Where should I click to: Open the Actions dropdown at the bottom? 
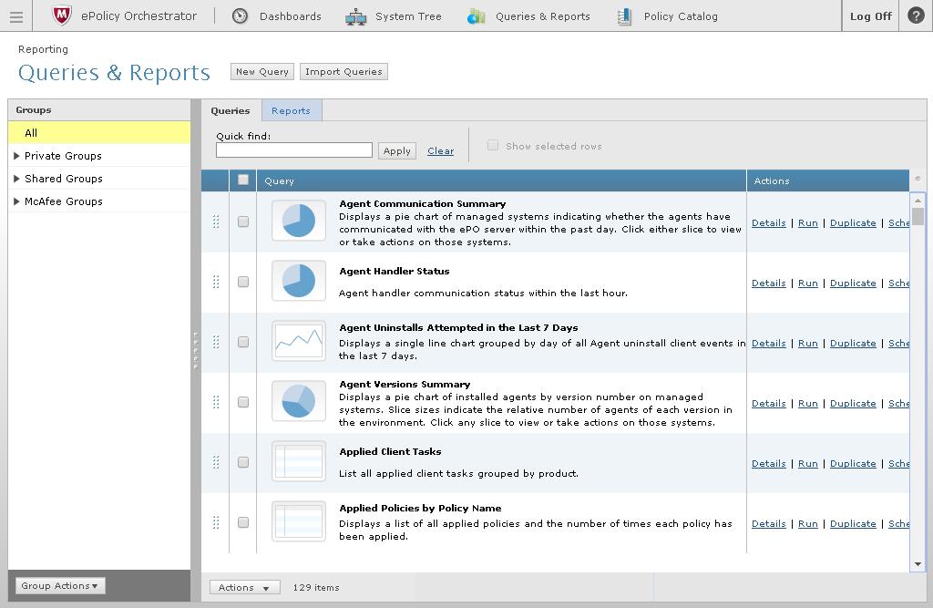pos(244,588)
